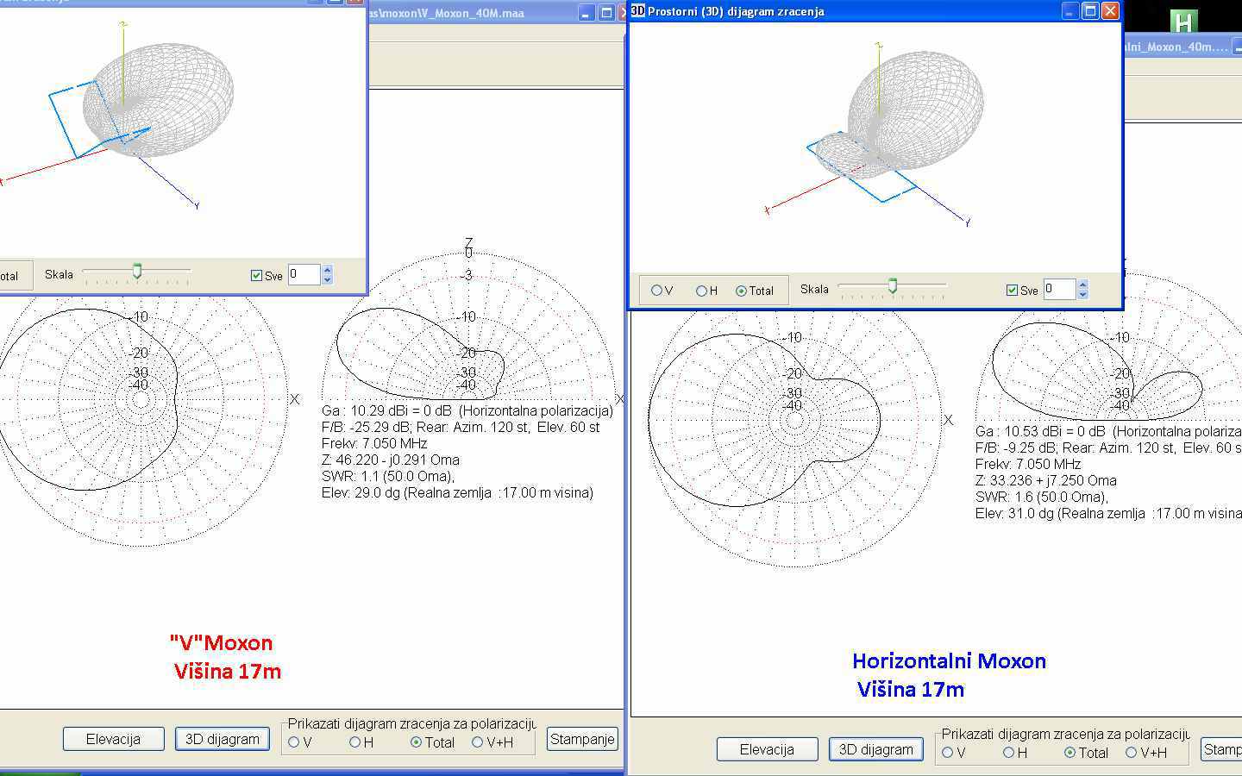Viewport: 1242px width, 776px height.
Task: Click the Stampanje button in V Moxon window
Action: 582,739
